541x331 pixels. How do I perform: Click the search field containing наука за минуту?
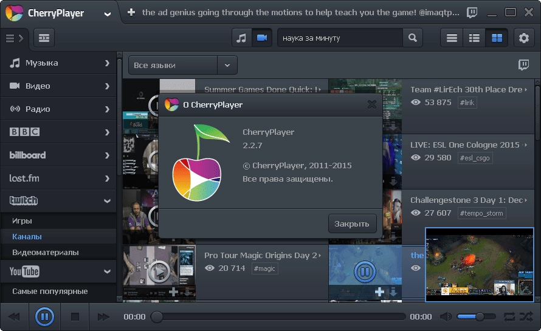[x=340, y=38]
